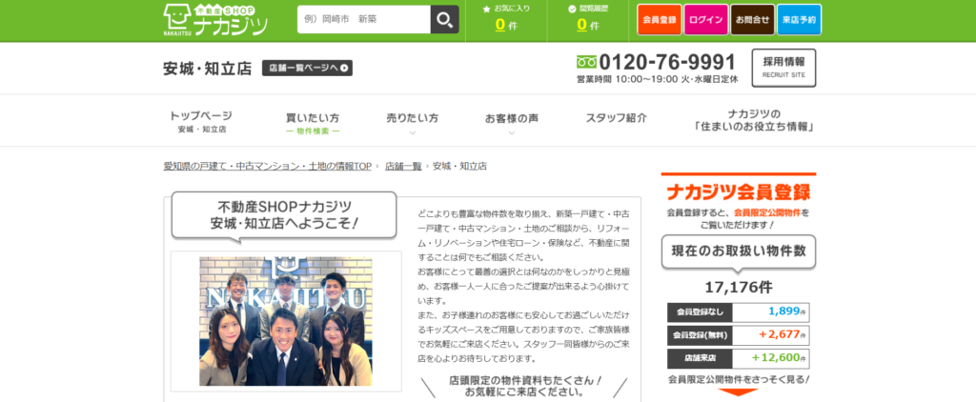The image size is (976, 402).
Task: Open the 採用情報 recruit site button
Action: pyautogui.click(x=783, y=68)
